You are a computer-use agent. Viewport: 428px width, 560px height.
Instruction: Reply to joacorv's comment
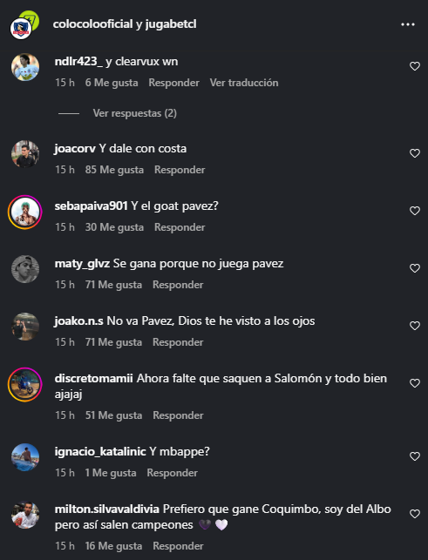180,170
